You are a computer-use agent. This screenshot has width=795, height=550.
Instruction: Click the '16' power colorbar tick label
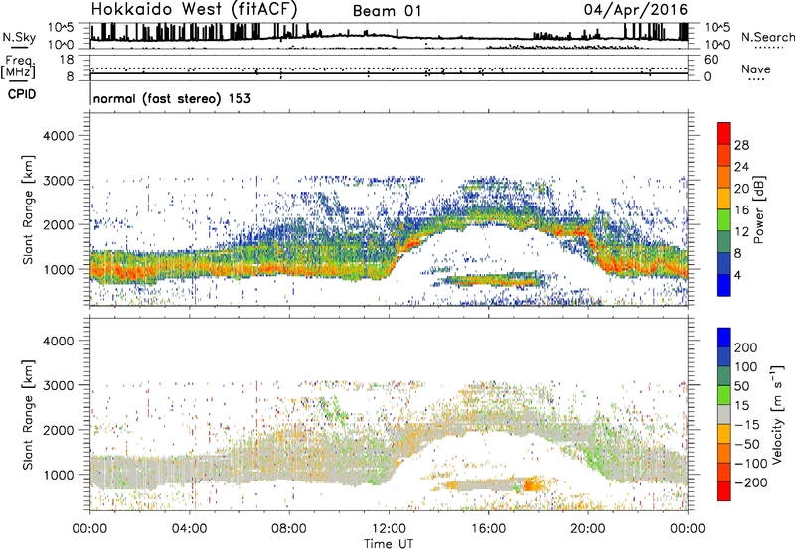click(741, 210)
